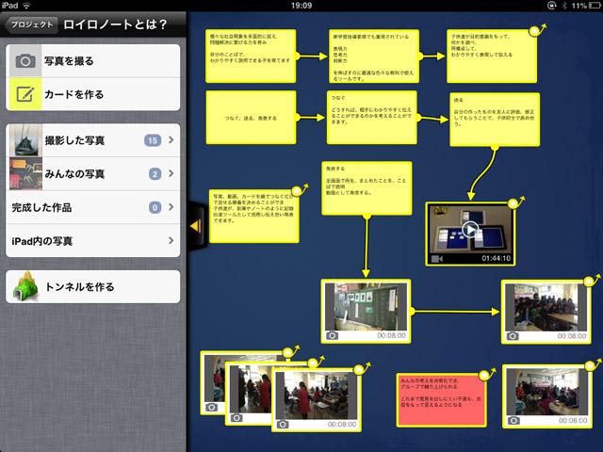Tap link handle on top-right yellow card
Image resolution: width=603 pixels, height=452 pixels.
coord(537,30)
